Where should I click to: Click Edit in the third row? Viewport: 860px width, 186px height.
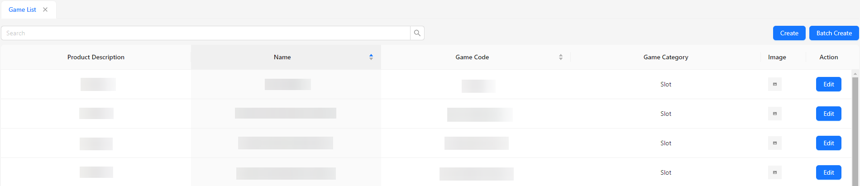[828, 143]
